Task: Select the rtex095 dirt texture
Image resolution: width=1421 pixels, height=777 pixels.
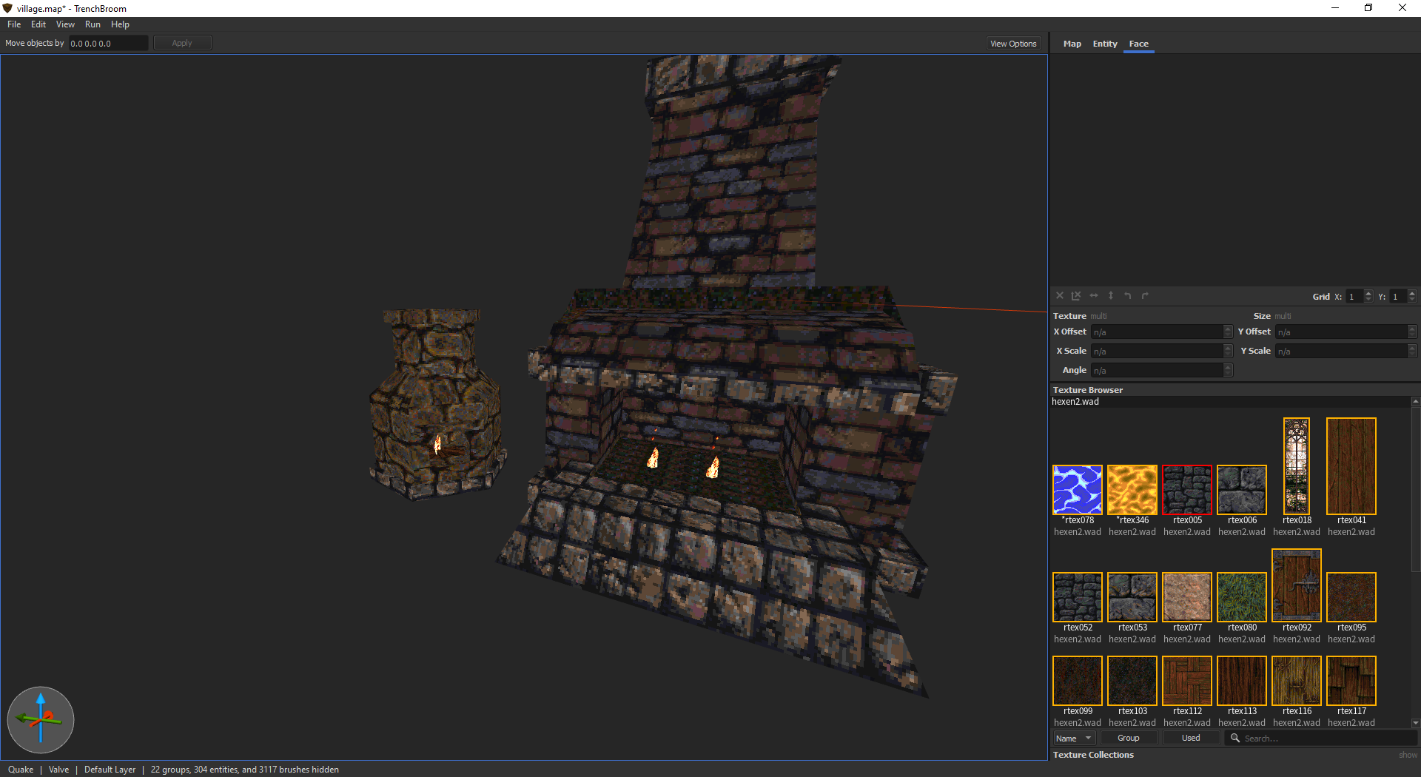Action: pyautogui.click(x=1351, y=597)
